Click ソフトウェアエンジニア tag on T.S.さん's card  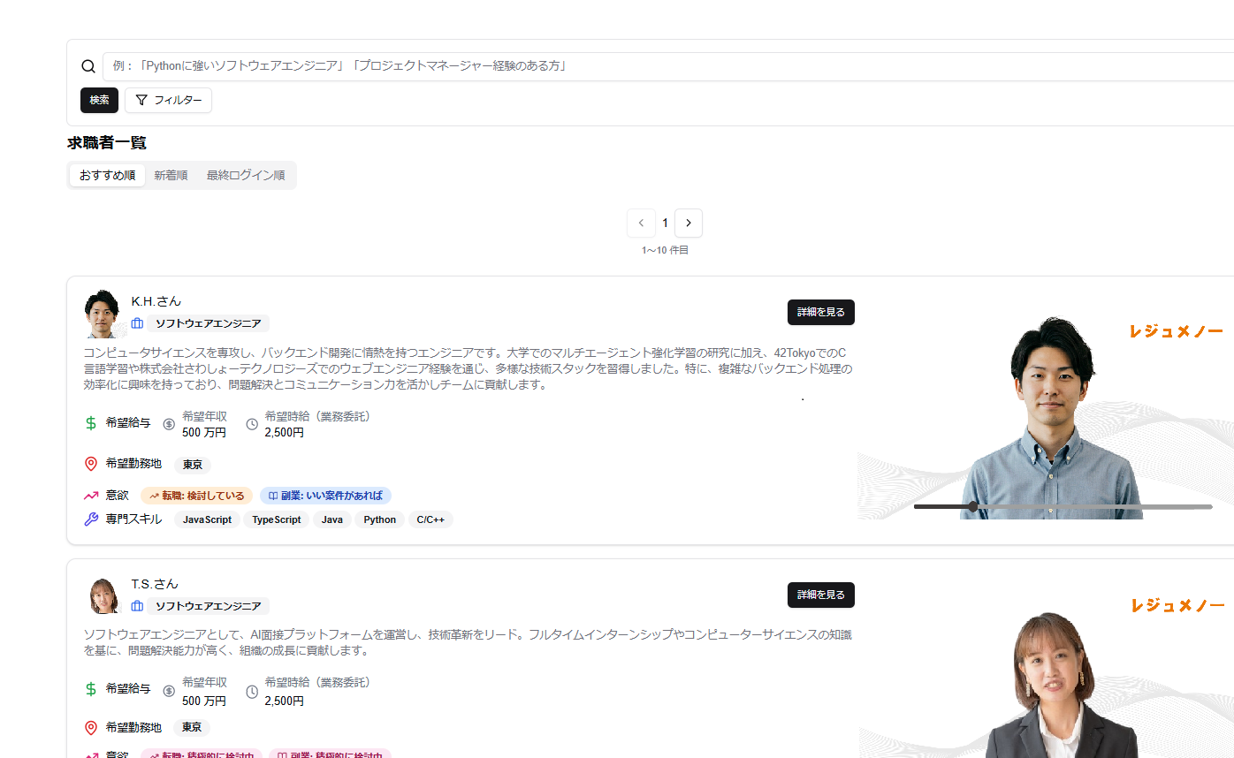click(209, 606)
